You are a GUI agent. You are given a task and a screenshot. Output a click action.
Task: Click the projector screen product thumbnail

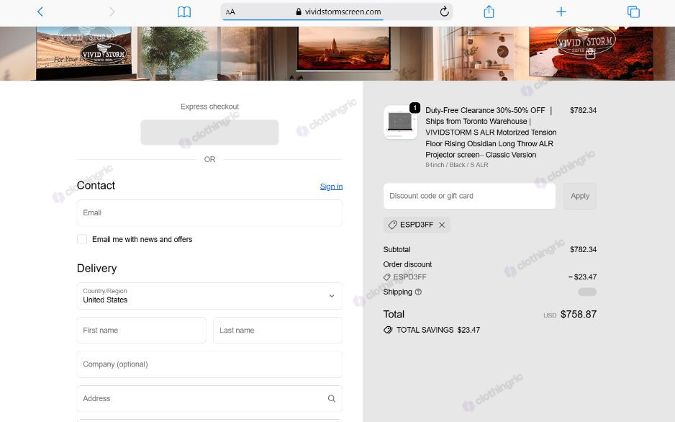400,122
